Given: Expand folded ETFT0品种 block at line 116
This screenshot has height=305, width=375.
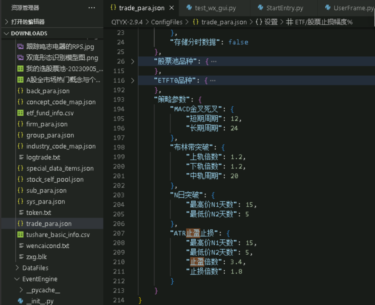Looking at the screenshot, I should pyautogui.click(x=133, y=81).
